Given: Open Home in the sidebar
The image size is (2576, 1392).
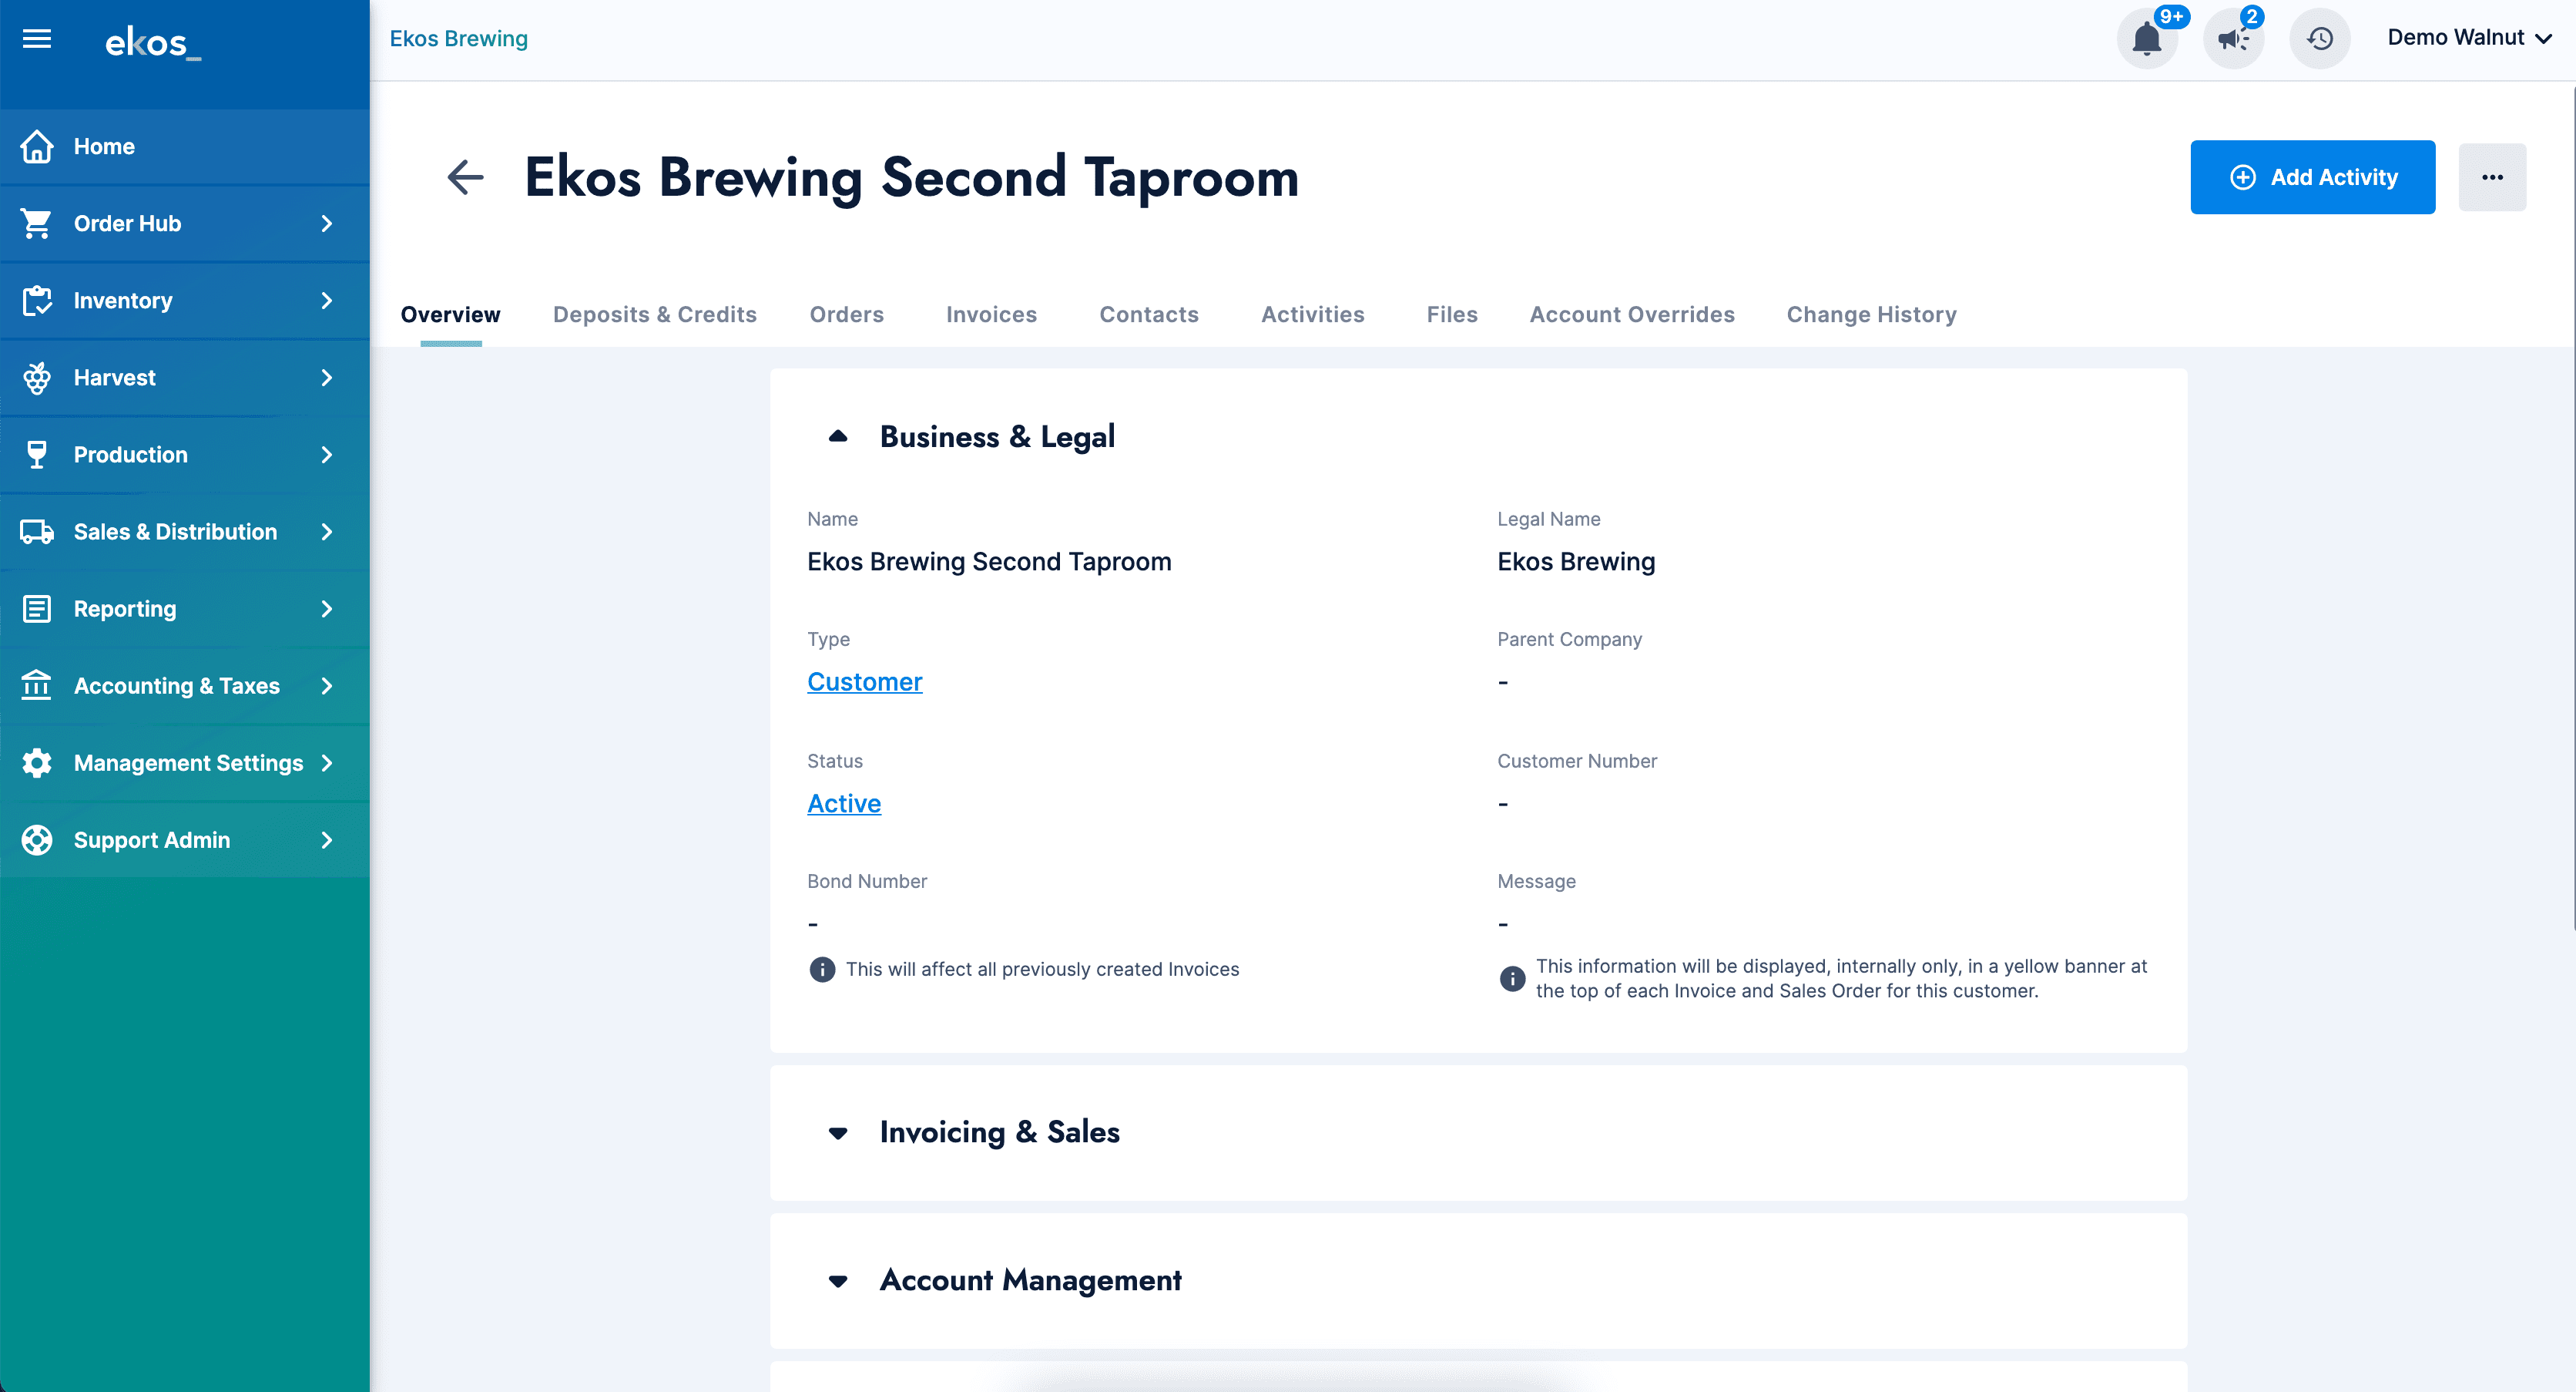Looking at the screenshot, I should click(185, 146).
